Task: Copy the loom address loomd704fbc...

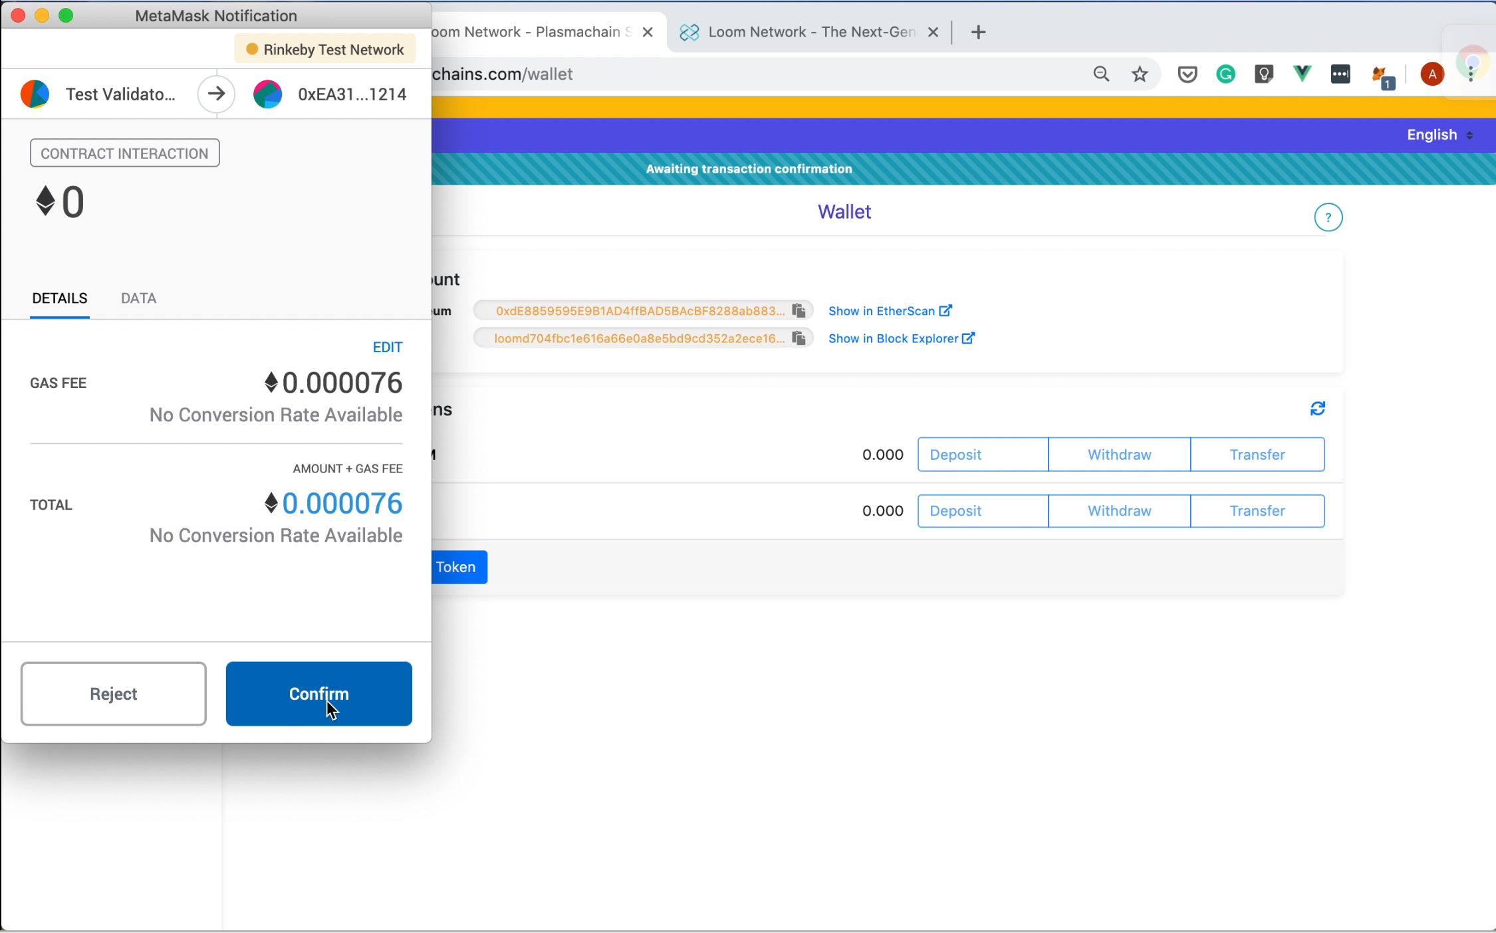Action: (799, 338)
